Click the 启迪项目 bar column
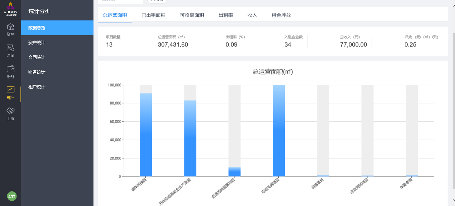This screenshot has height=206, width=455. pyautogui.click(x=323, y=131)
